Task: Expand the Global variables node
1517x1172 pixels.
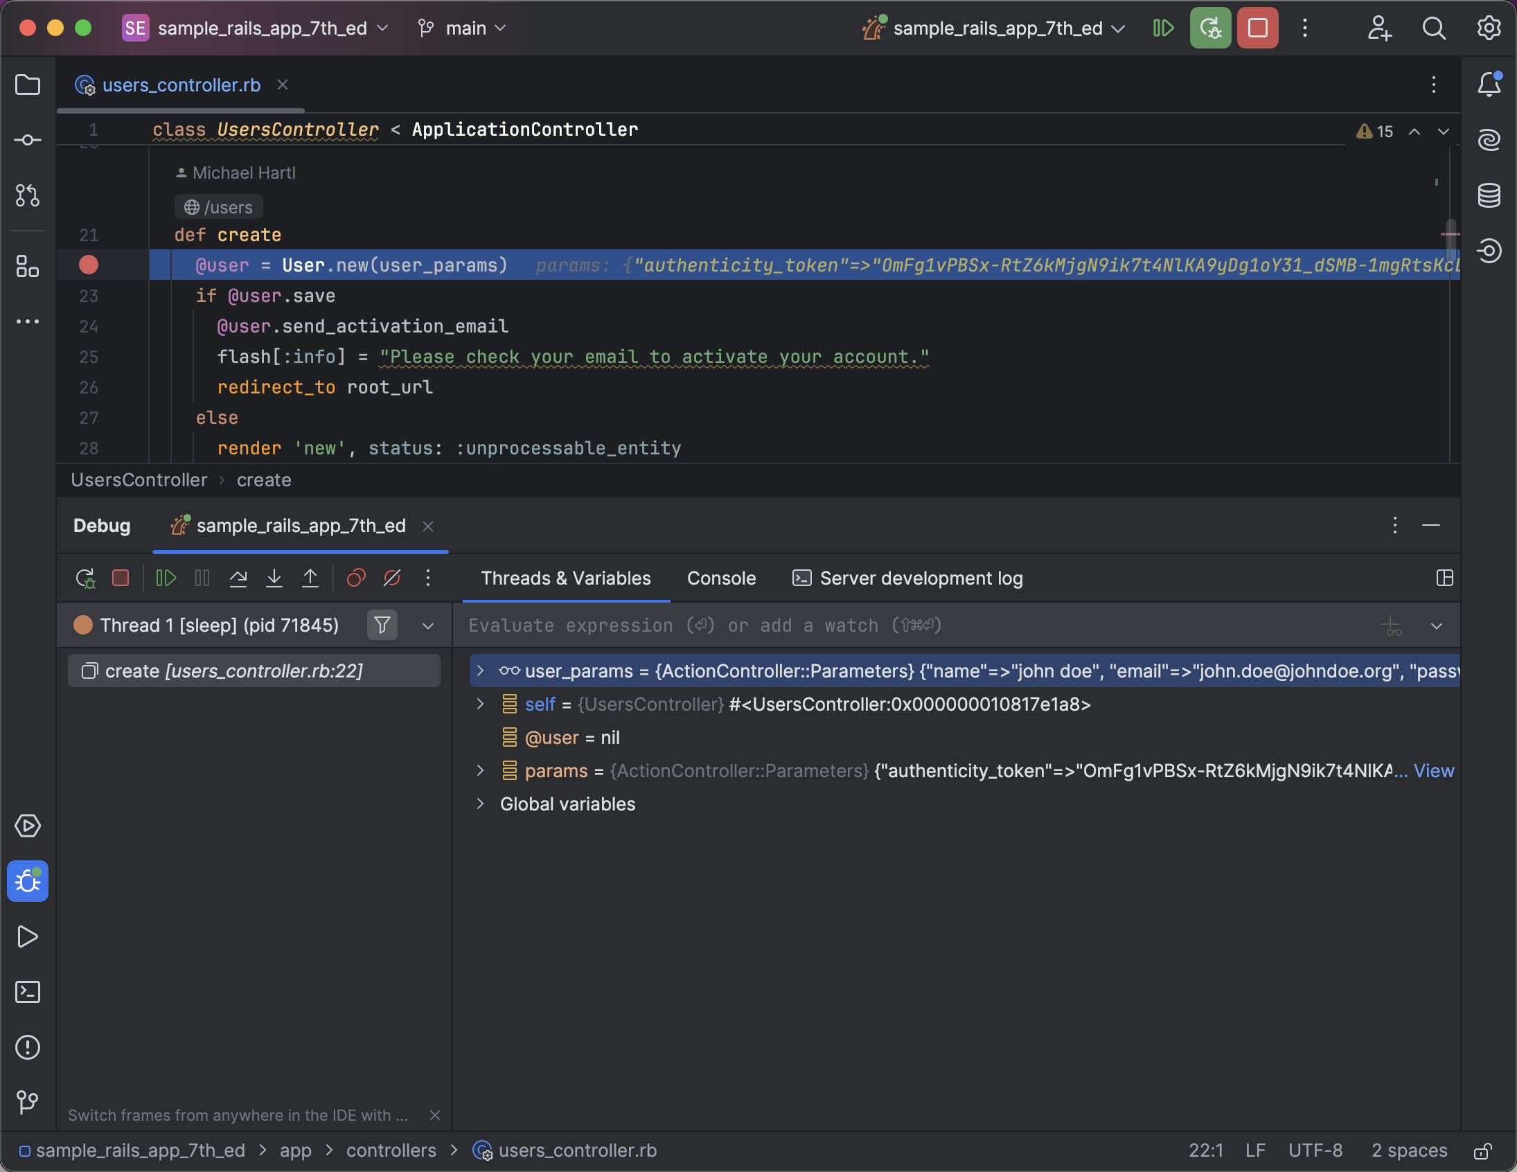Action: point(480,803)
